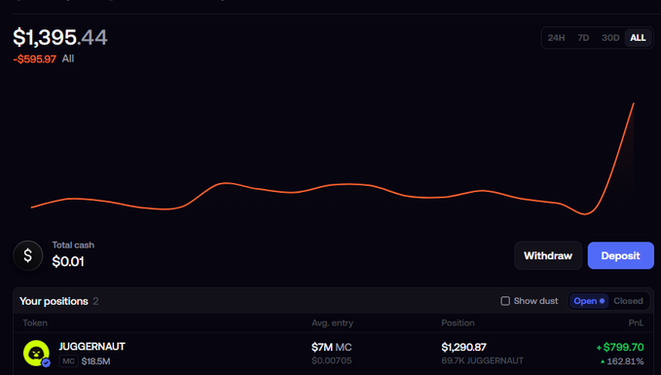Image resolution: width=661 pixels, height=375 pixels.
Task: Select the ALL time range tab
Action: [638, 38]
